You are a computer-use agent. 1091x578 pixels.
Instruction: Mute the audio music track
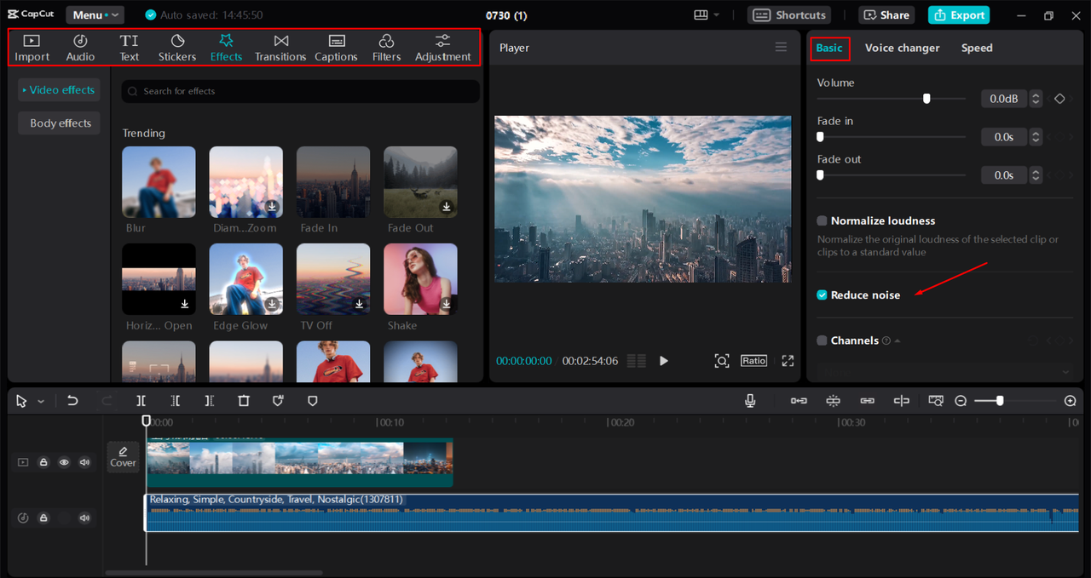(84, 518)
